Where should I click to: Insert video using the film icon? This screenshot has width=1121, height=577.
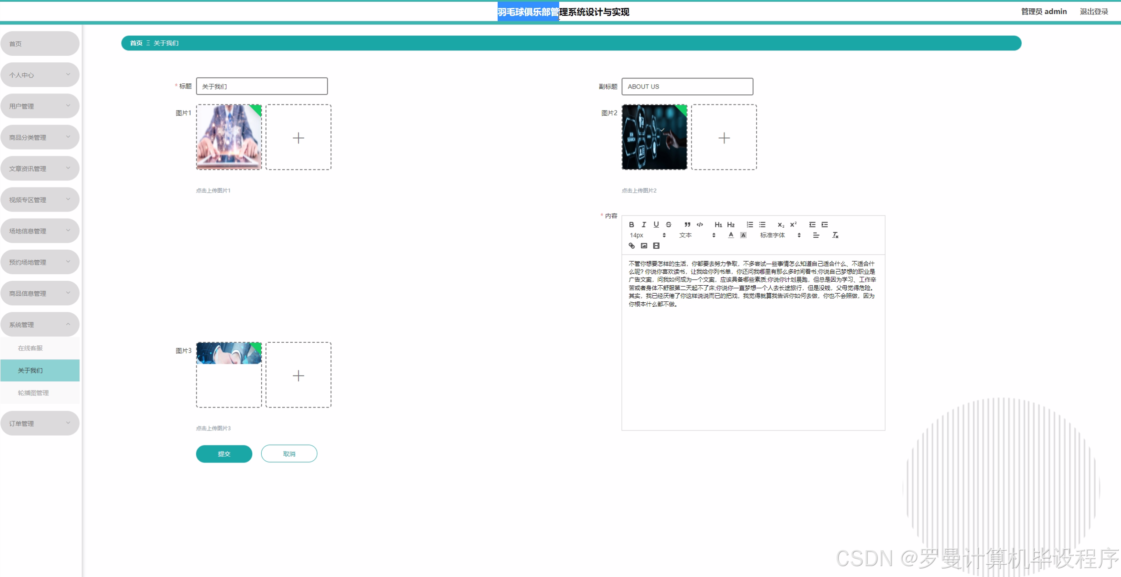(x=656, y=246)
